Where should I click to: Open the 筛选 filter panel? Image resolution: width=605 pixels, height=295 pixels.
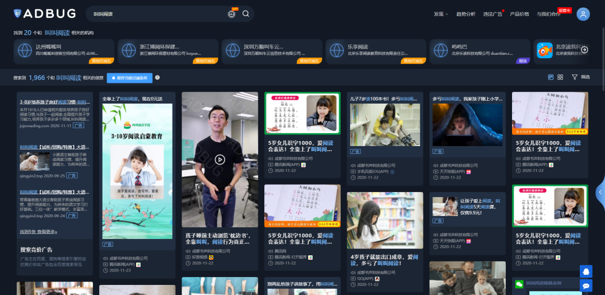(x=581, y=77)
